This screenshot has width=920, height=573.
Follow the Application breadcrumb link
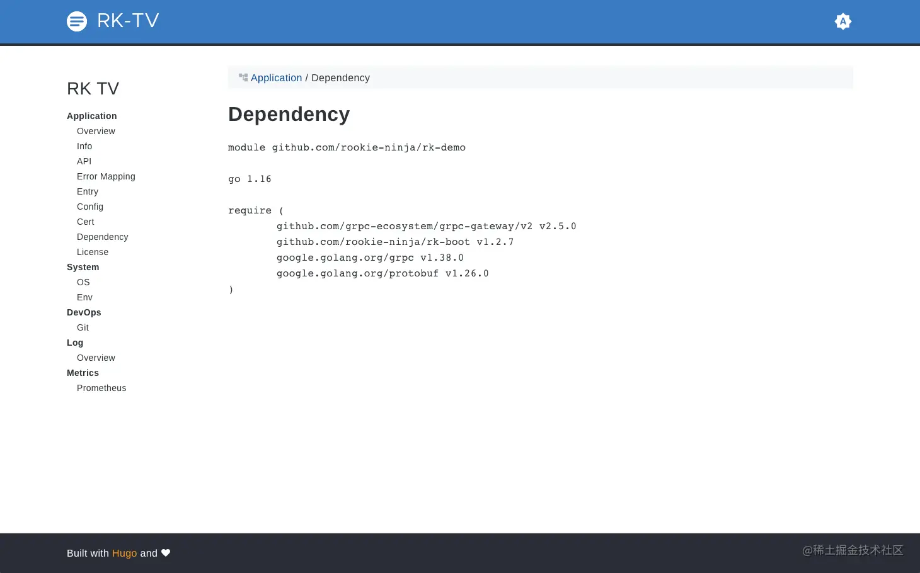pos(277,78)
